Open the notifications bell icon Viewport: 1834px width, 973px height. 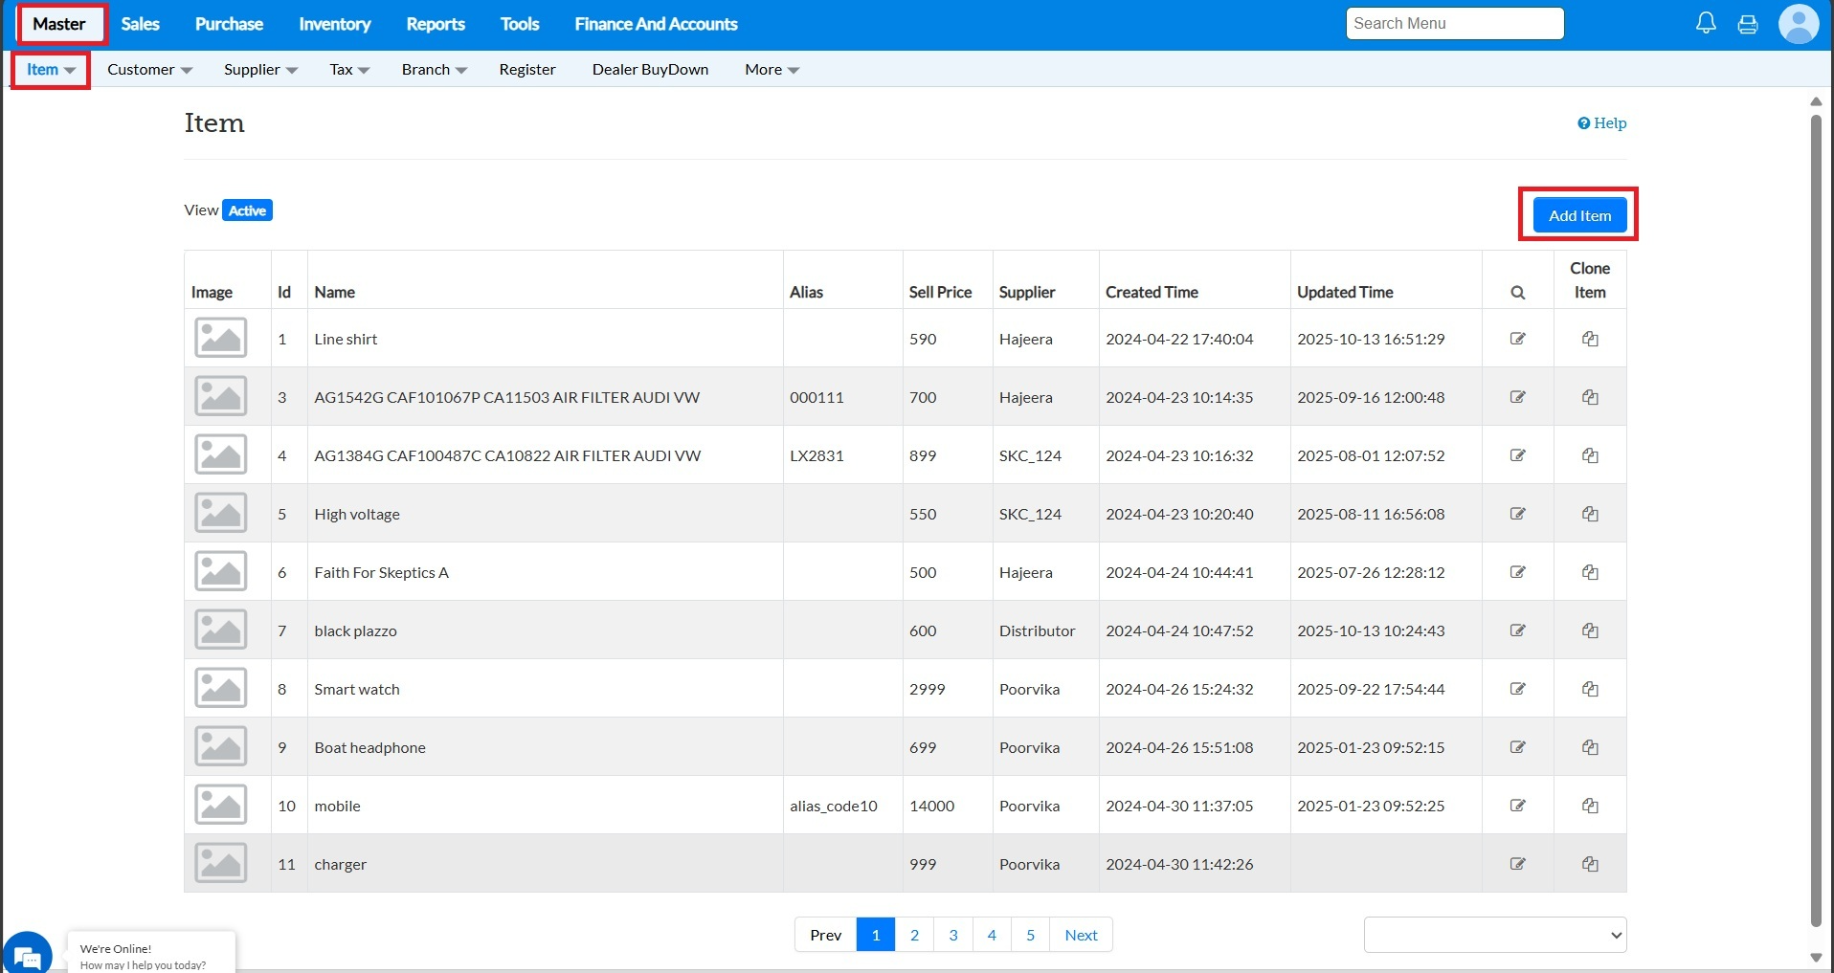(1706, 24)
